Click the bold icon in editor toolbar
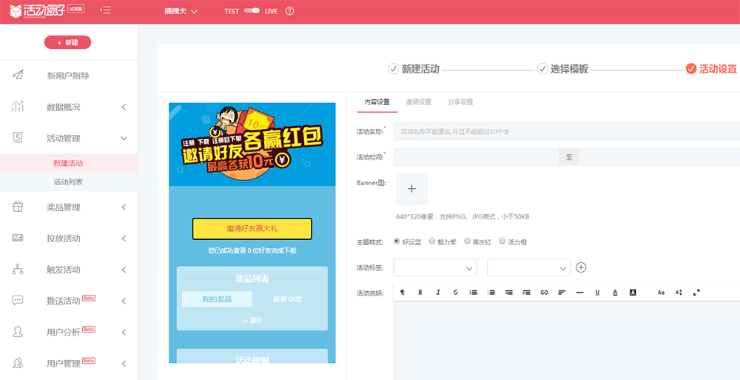740x380 pixels. tap(420, 293)
